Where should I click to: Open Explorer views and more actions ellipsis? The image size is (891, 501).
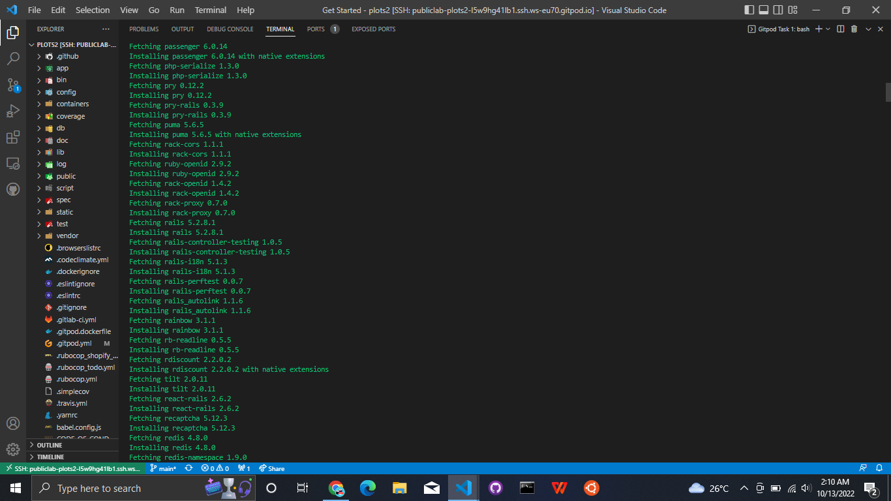(x=106, y=29)
